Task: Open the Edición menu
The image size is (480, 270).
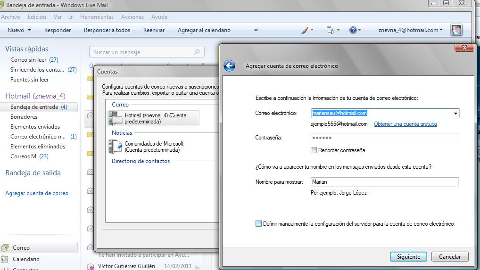Action: click(37, 17)
